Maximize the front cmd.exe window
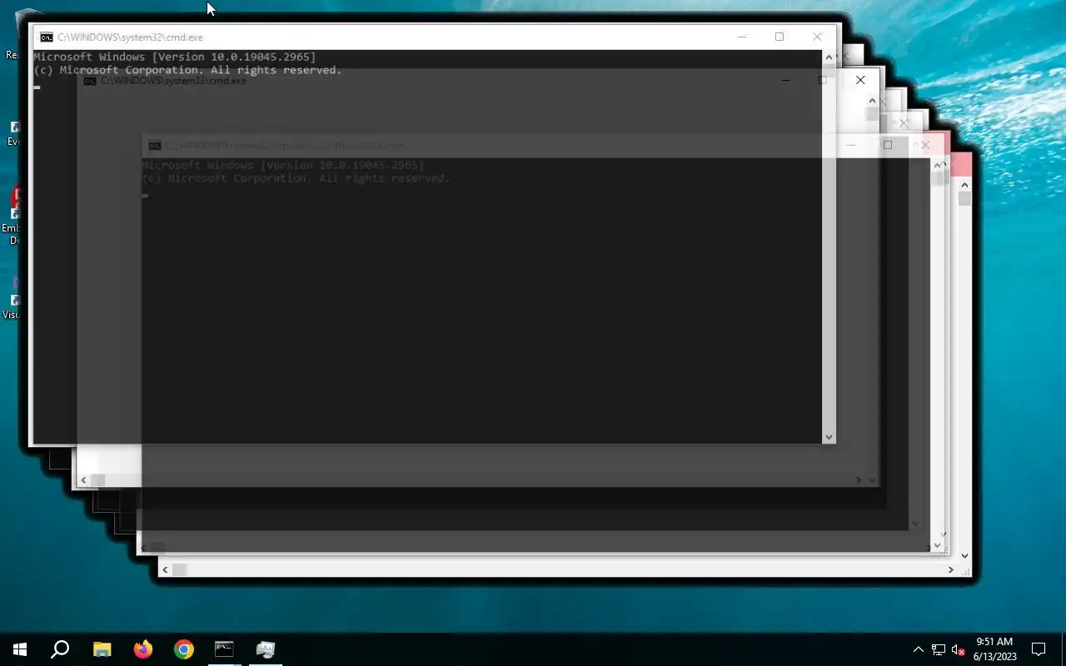The height and width of the screenshot is (666, 1066). pyautogui.click(x=780, y=37)
